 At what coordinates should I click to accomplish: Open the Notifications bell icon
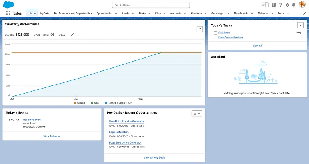tap(294, 5)
